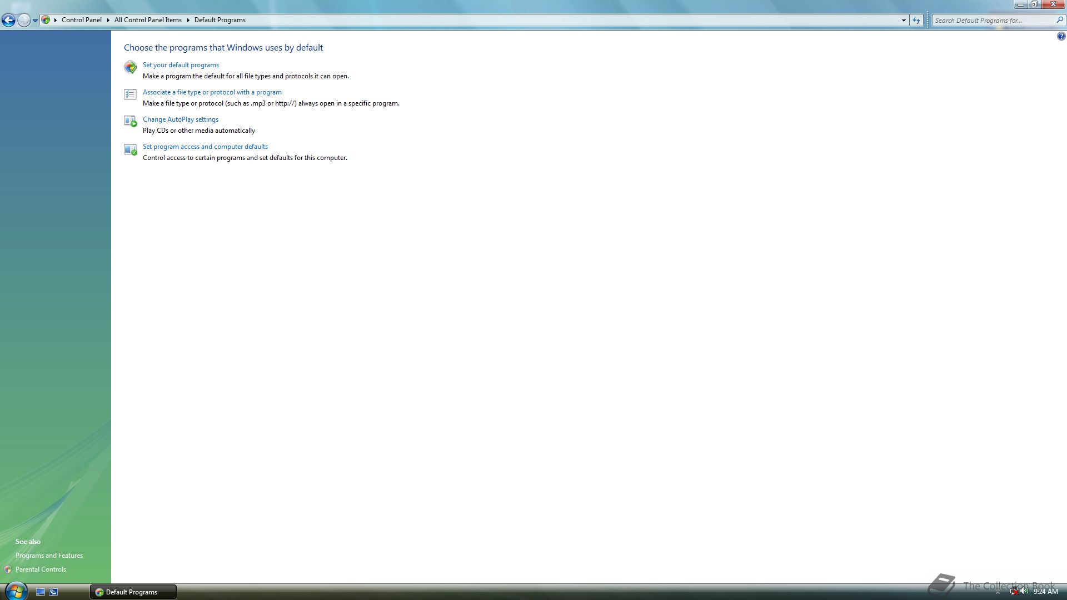
Task: Open the volume speaker tray icon
Action: [x=1024, y=592]
